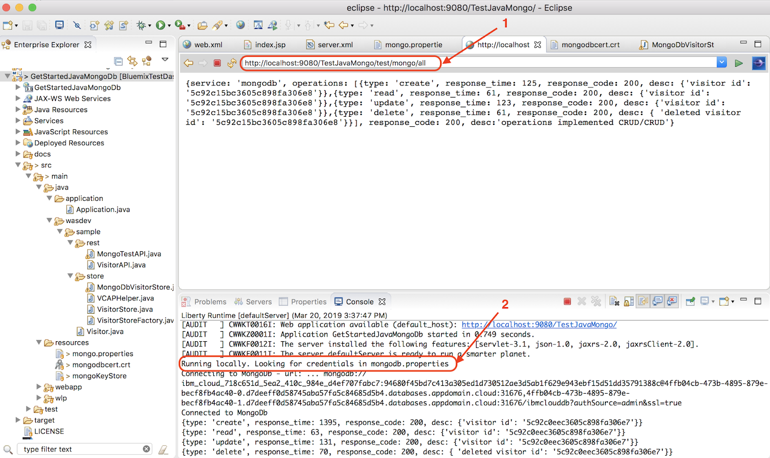Click the Open Type folder icon in toolbar
The image size is (770, 458).
tap(203, 25)
